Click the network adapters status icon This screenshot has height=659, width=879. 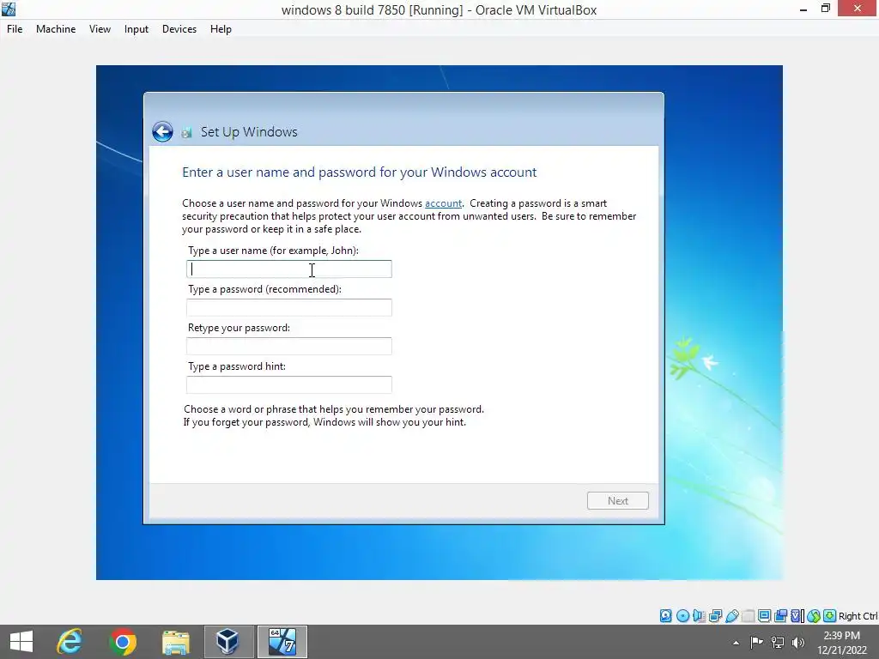point(715,616)
